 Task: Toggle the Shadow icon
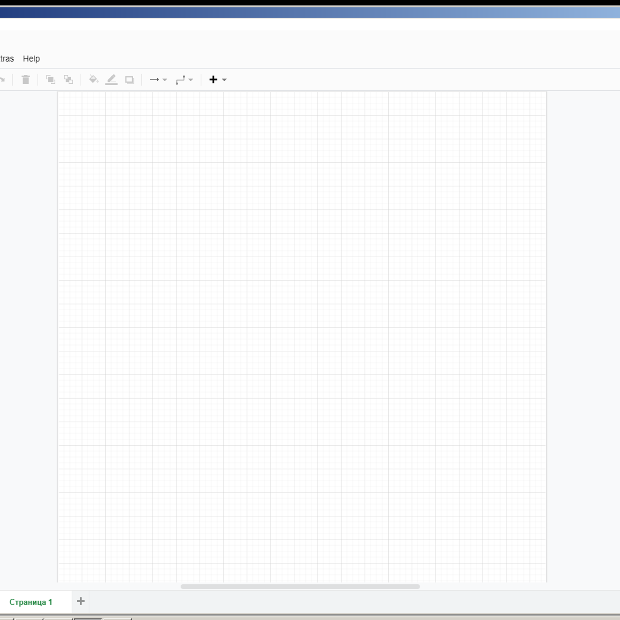click(x=129, y=80)
